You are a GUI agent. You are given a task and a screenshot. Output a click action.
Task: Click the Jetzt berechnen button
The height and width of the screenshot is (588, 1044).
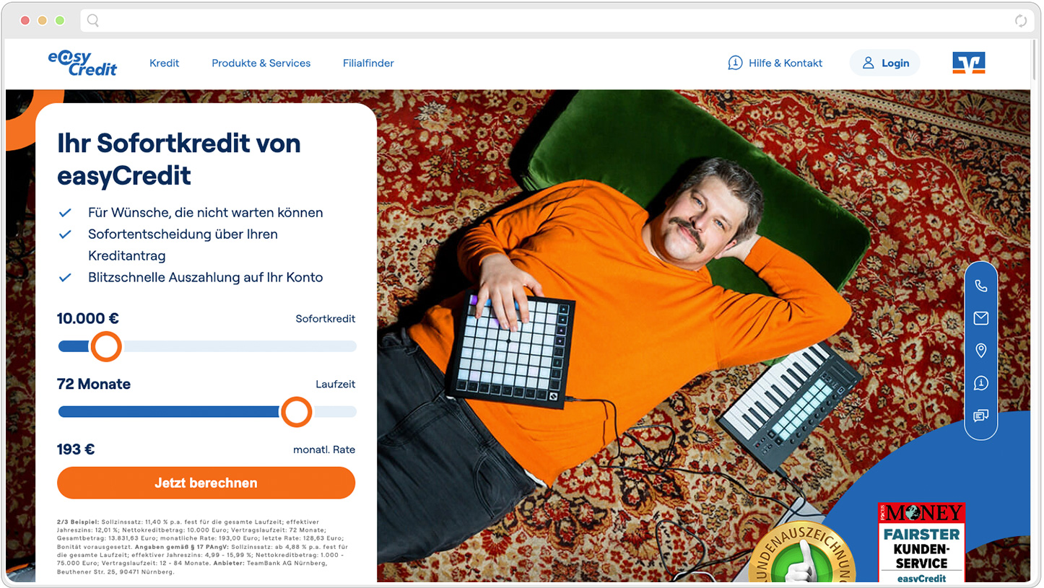pyautogui.click(x=206, y=483)
